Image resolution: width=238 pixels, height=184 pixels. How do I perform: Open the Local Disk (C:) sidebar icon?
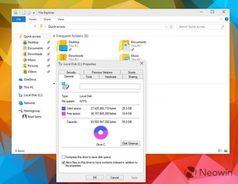pyautogui.click(x=21, y=95)
